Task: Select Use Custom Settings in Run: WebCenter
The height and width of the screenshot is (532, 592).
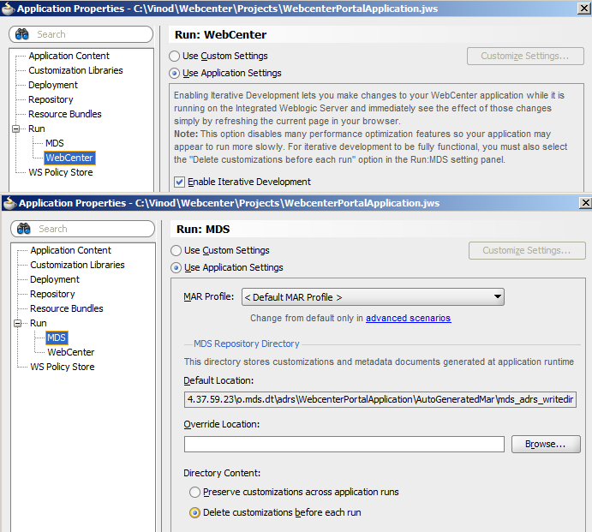Action: coord(175,56)
